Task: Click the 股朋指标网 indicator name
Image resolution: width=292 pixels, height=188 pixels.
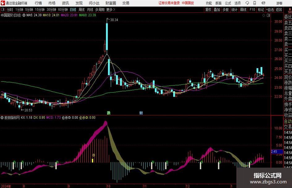Action: [12, 118]
